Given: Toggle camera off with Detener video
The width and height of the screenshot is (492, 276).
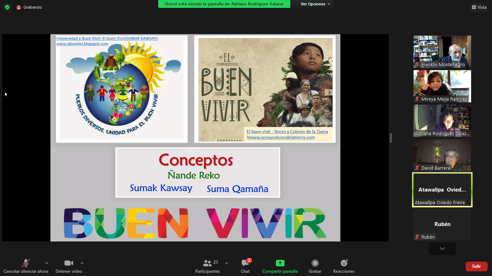Looking at the screenshot, I should pos(68,266).
